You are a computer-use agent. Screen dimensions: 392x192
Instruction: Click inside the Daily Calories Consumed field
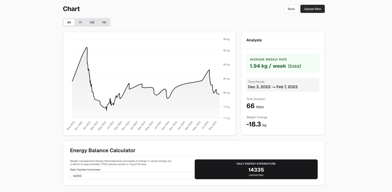[x=131, y=176]
